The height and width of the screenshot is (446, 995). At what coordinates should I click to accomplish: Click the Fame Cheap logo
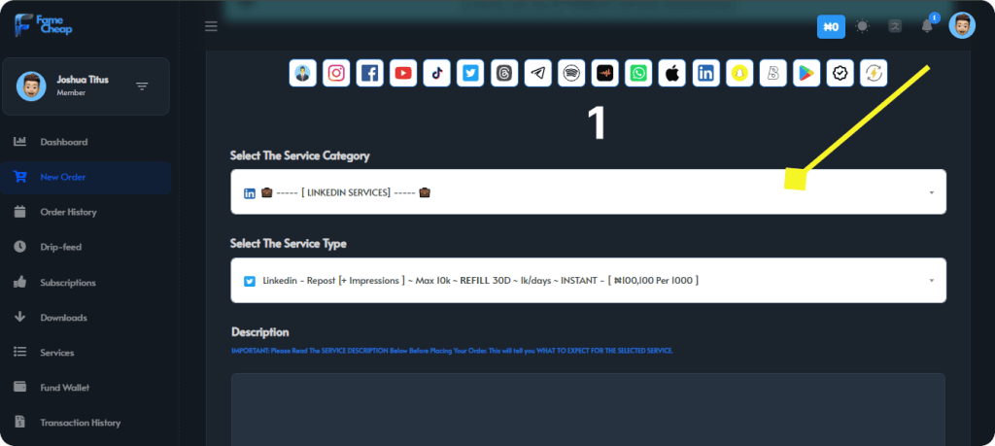click(x=43, y=25)
